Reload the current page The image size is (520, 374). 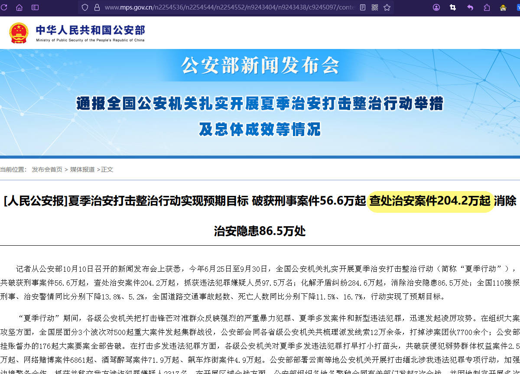[4, 7]
